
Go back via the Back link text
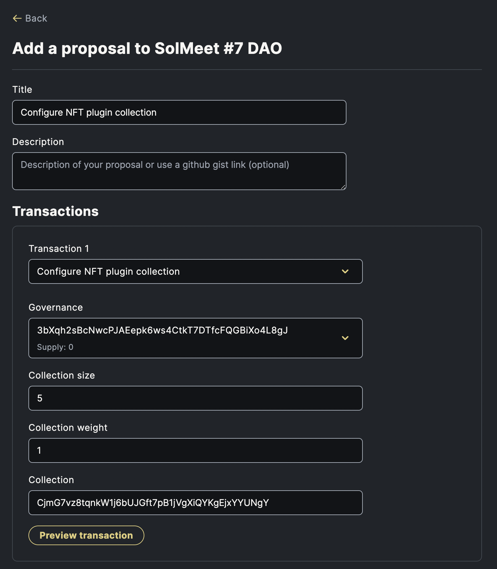click(x=36, y=19)
